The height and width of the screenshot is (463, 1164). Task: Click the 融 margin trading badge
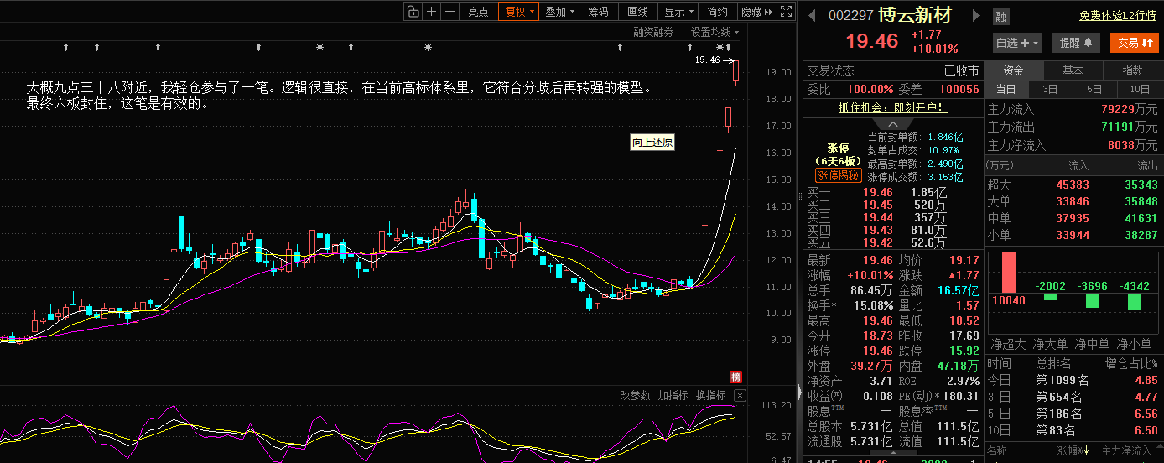click(x=1000, y=16)
